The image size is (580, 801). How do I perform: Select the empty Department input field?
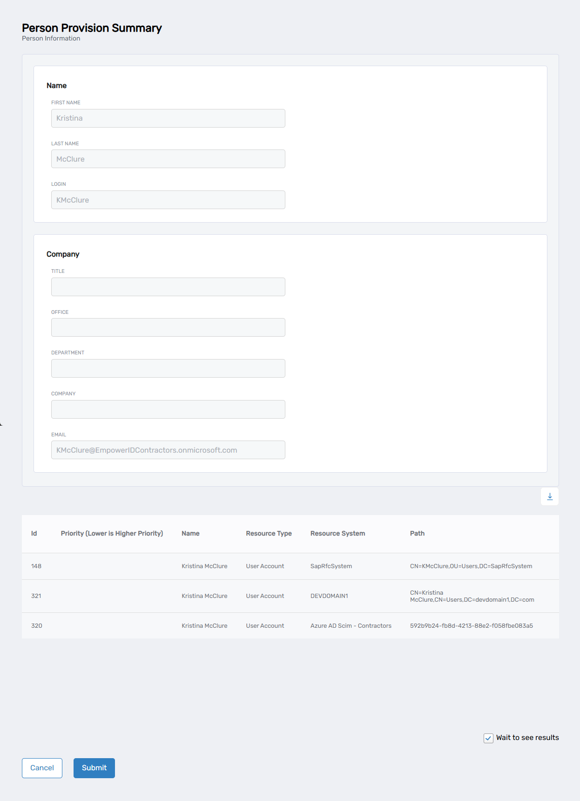click(x=168, y=368)
